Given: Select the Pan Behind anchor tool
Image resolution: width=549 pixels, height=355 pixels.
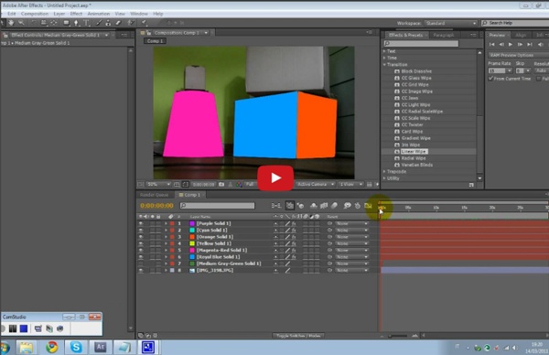Looking at the screenshot, I should 54,23.
